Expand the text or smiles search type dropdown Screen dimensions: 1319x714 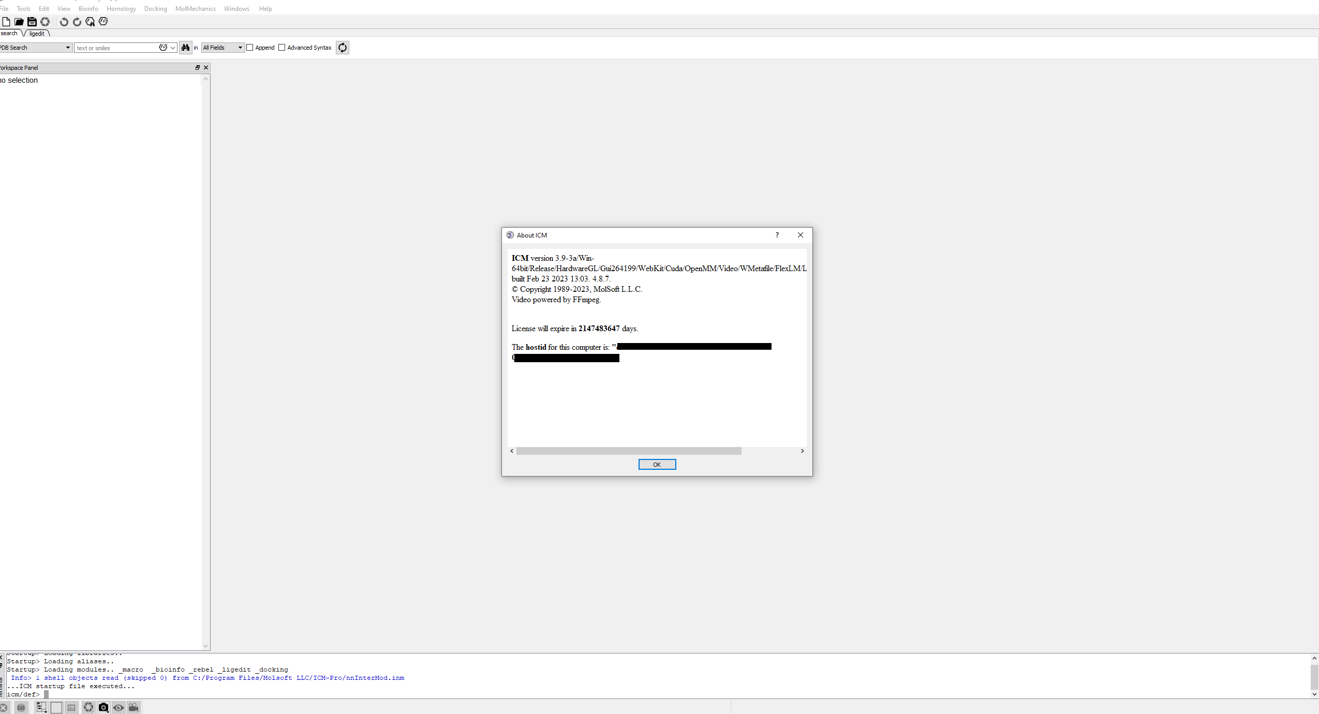pyautogui.click(x=172, y=48)
